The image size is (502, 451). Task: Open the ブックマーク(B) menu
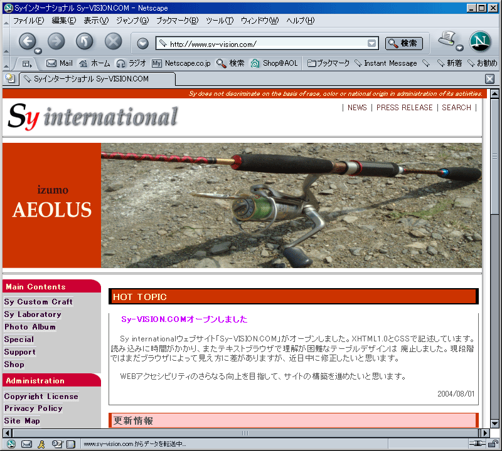(178, 21)
